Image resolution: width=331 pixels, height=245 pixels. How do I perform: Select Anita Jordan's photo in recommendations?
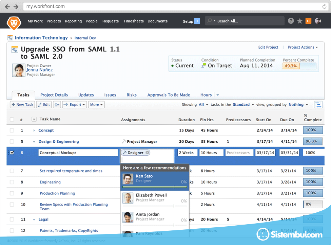128,217
